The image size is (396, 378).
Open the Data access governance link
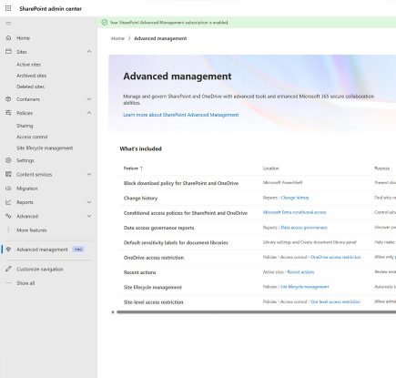pyautogui.click(x=304, y=228)
